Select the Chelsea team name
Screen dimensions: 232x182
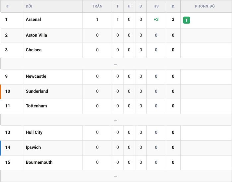pos(33,50)
